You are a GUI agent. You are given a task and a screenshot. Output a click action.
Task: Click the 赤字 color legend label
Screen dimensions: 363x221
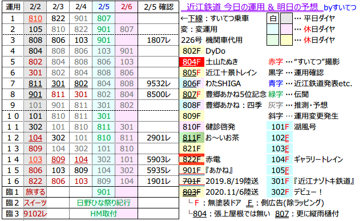point(276,62)
